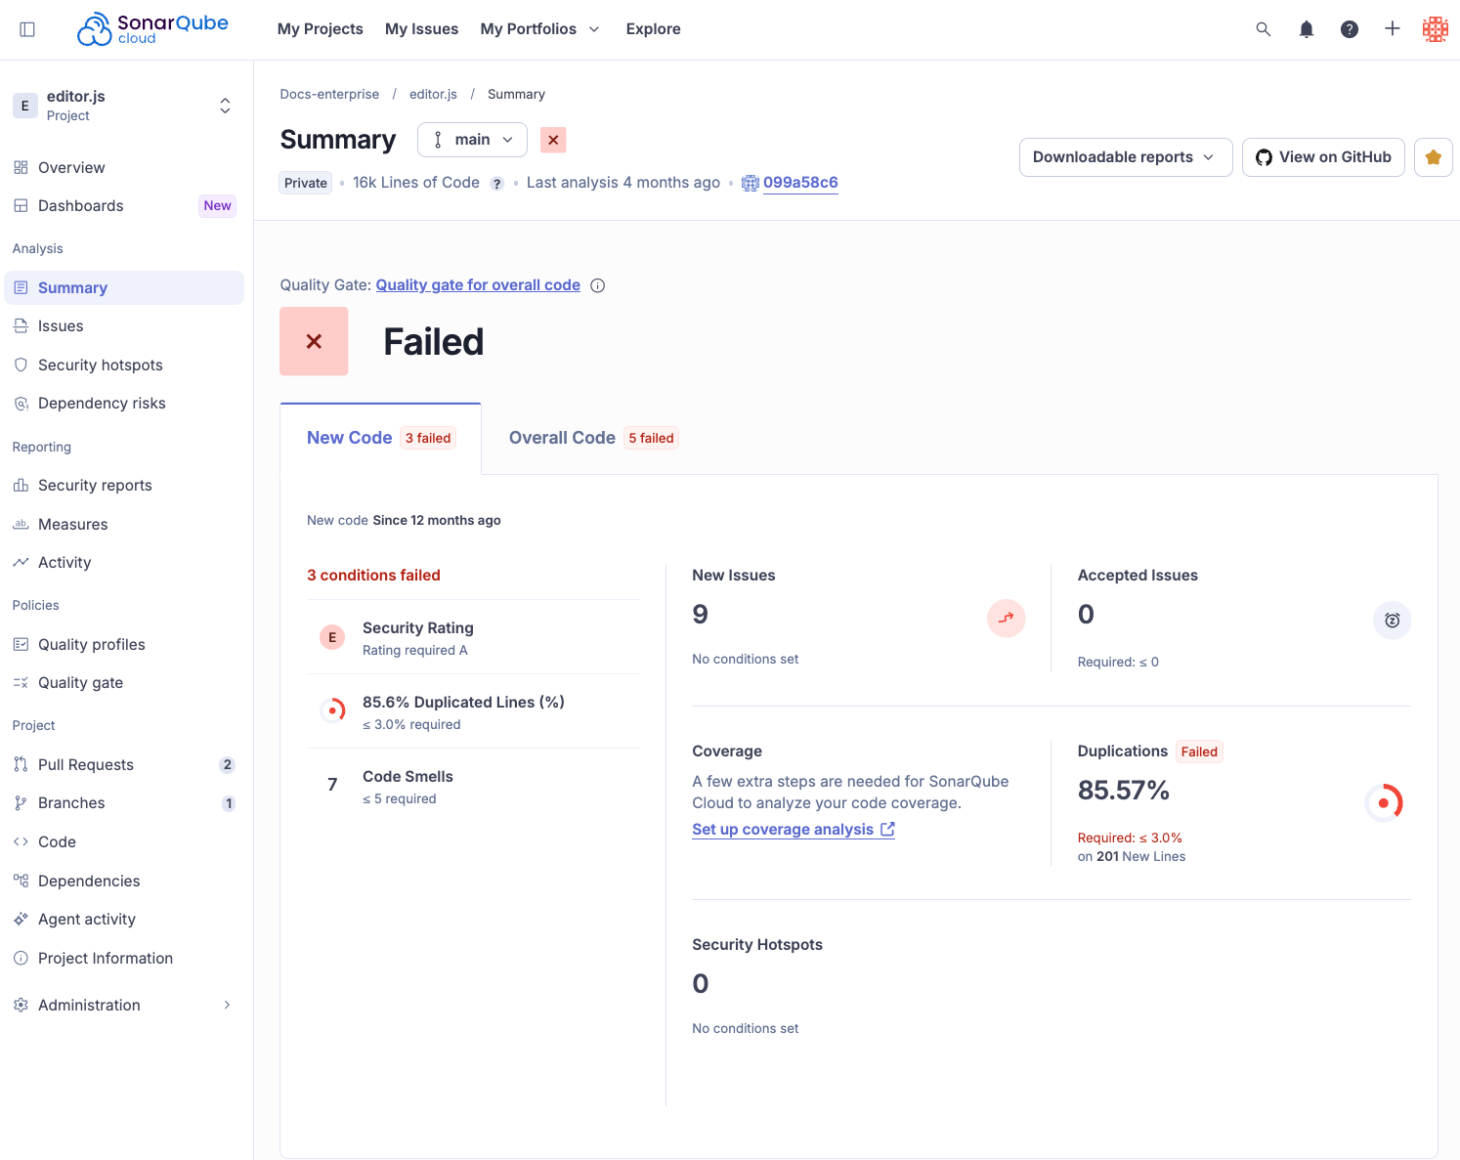Select Summary in the sidebar
The width and height of the screenshot is (1460, 1160).
pyautogui.click(x=124, y=288)
